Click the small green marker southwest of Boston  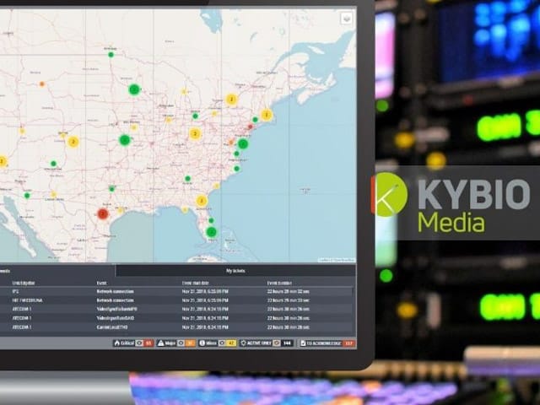pos(255,120)
